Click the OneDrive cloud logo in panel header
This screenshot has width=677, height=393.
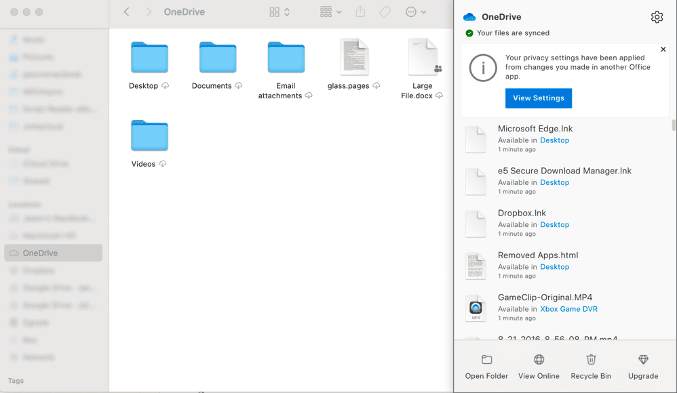469,17
